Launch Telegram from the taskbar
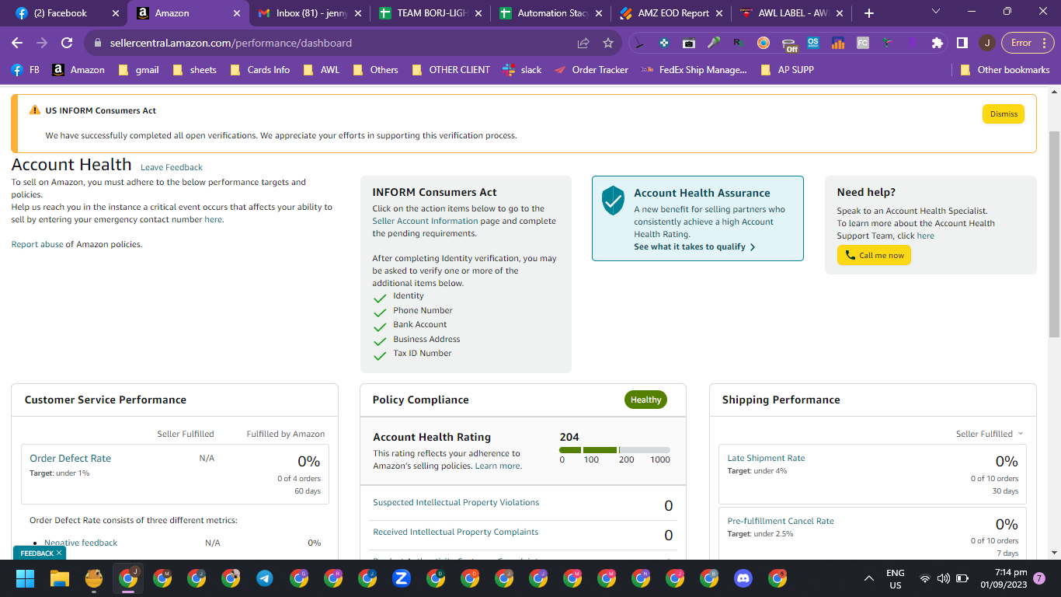 [x=264, y=578]
